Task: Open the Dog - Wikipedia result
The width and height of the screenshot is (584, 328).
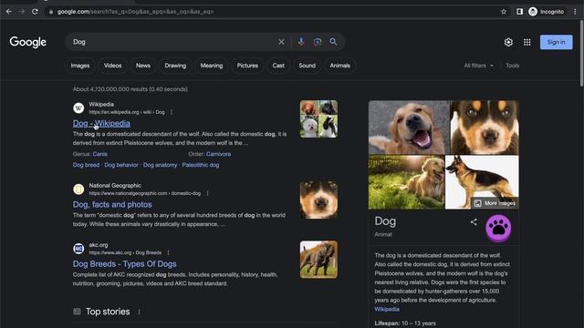Action: click(x=101, y=123)
